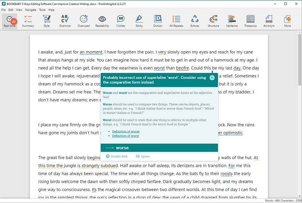Click the underlined word 'begins'

pyautogui.click(x=94, y=158)
